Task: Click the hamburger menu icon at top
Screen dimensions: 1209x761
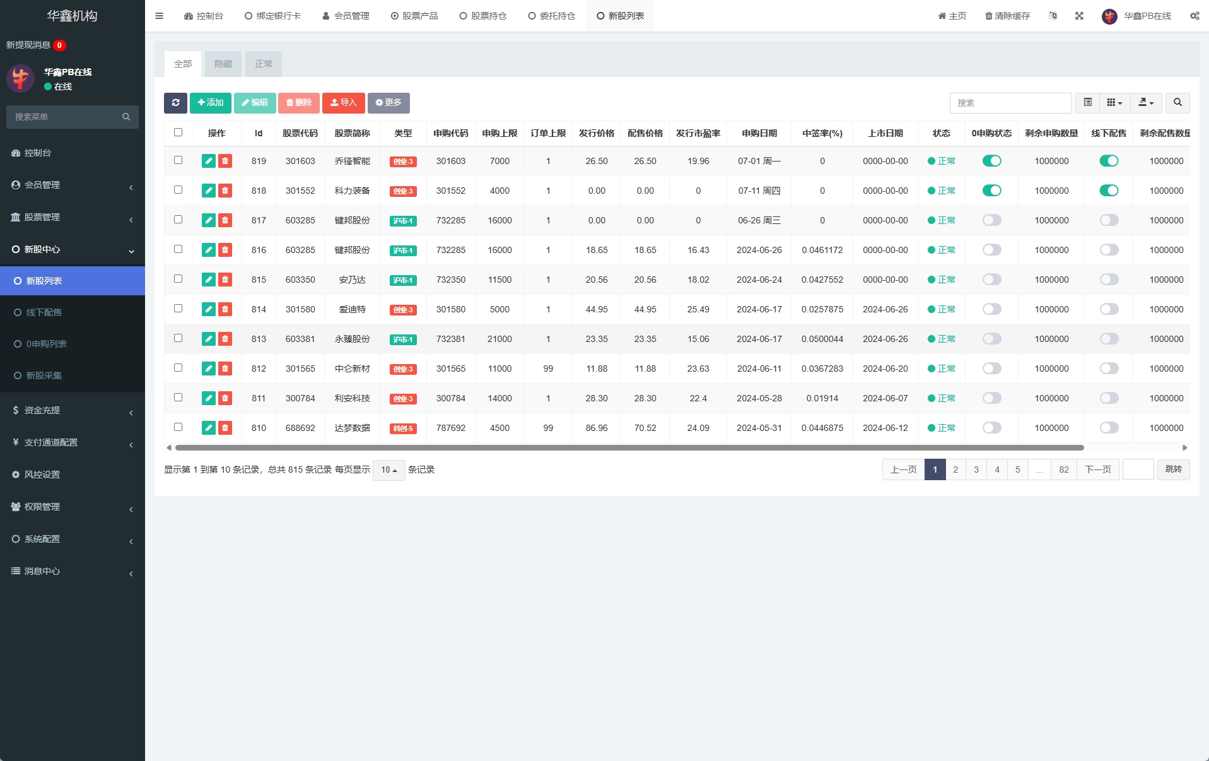Action: click(x=159, y=16)
